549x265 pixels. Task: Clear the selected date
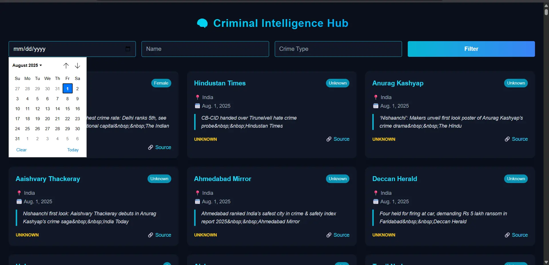point(21,150)
